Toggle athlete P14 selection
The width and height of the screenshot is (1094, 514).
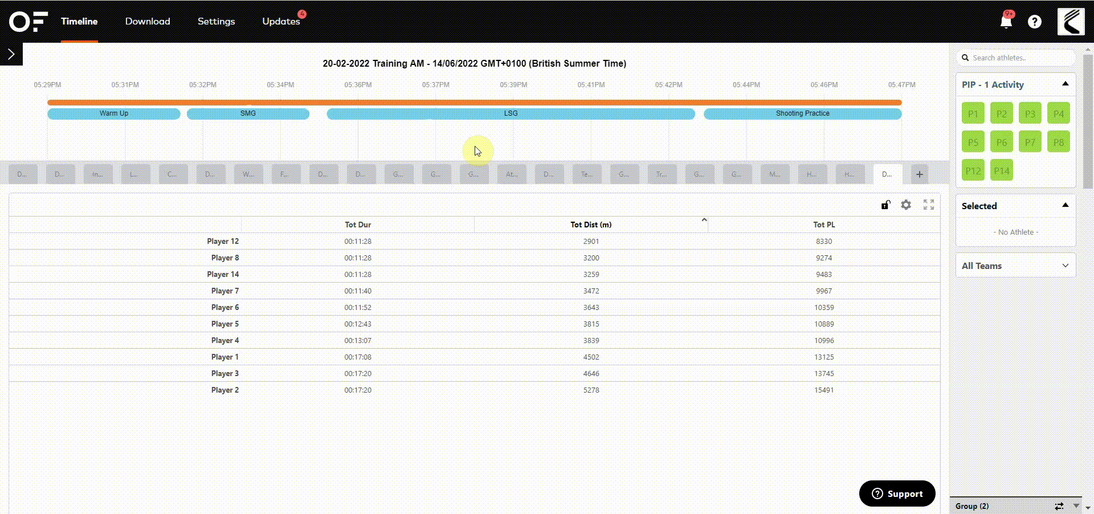click(x=1001, y=170)
